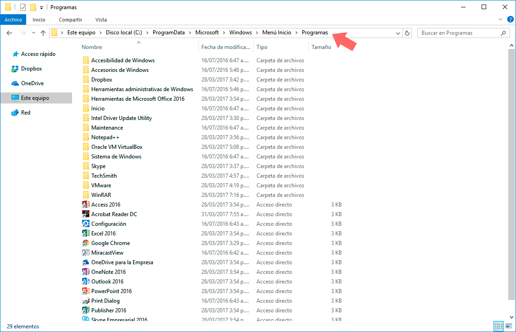Image resolution: width=516 pixels, height=332 pixels.
Task: Navigate to Disco local (C:) in path
Action: [x=124, y=33]
